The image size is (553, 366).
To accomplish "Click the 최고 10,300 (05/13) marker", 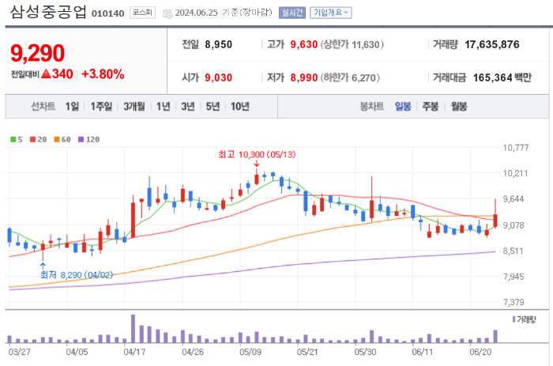I will click(x=257, y=155).
